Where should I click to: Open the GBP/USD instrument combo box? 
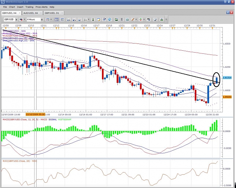pyautogui.click(x=11, y=19)
